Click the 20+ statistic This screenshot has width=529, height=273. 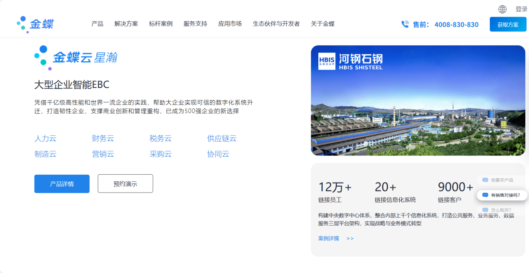coord(385,187)
